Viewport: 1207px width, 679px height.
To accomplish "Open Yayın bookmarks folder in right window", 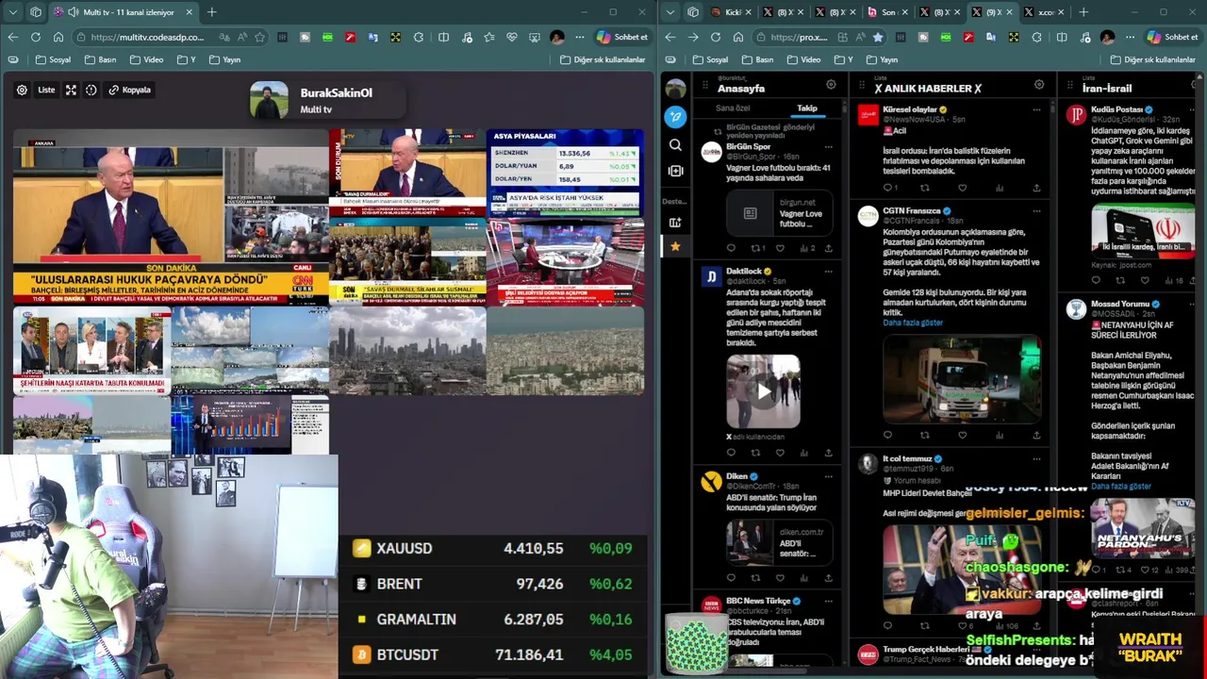I will (x=882, y=59).
